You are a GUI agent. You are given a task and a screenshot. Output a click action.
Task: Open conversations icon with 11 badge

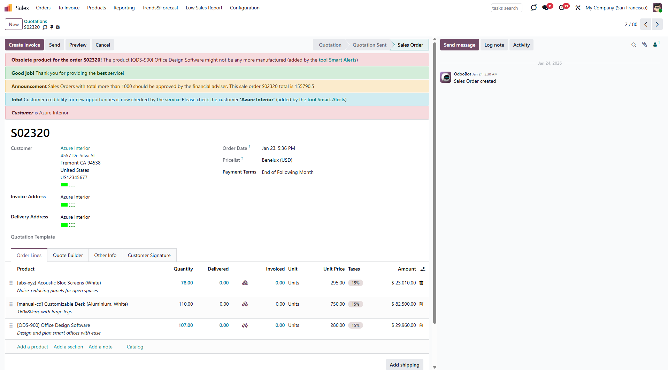[x=545, y=8]
